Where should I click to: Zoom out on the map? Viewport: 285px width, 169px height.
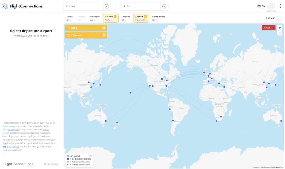coord(280,33)
